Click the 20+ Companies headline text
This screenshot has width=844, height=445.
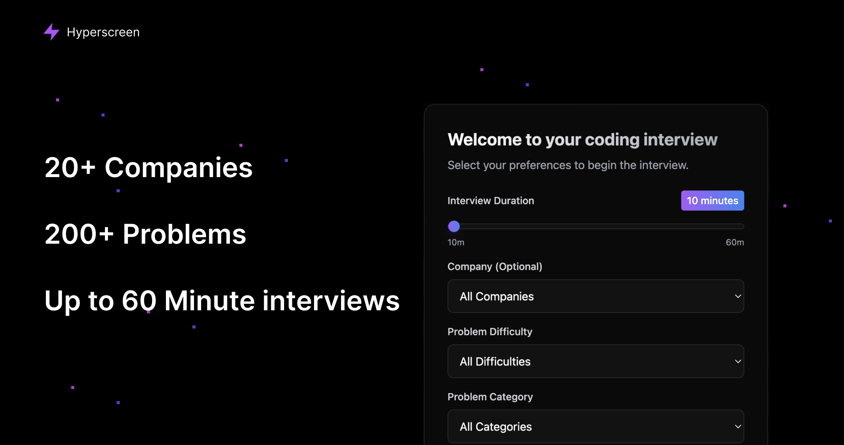click(x=148, y=168)
